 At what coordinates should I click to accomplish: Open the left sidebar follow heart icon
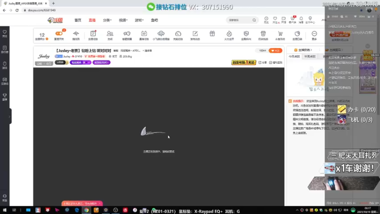point(5,33)
